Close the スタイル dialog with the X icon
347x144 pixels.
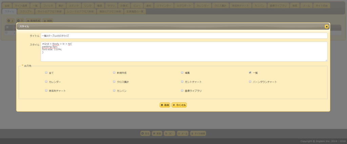[326, 26]
